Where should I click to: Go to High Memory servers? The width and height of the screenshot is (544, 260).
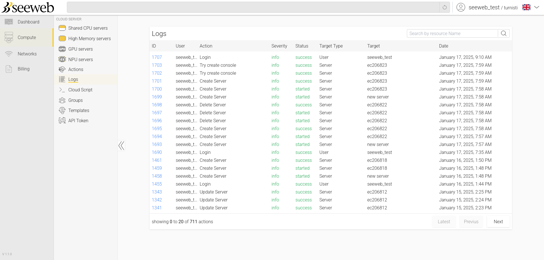(90, 38)
